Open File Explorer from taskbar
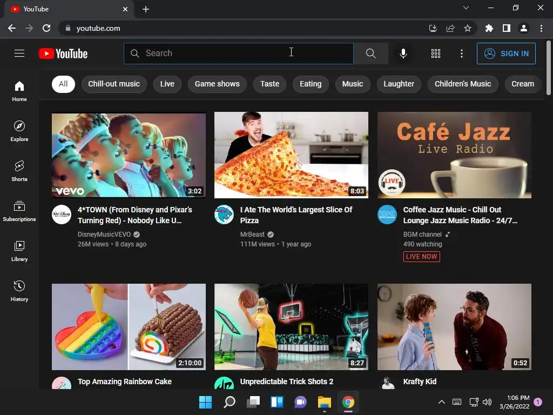553x415 pixels. 325,402
